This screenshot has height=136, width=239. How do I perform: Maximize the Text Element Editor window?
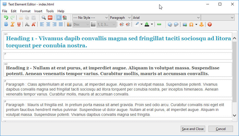[220, 4]
